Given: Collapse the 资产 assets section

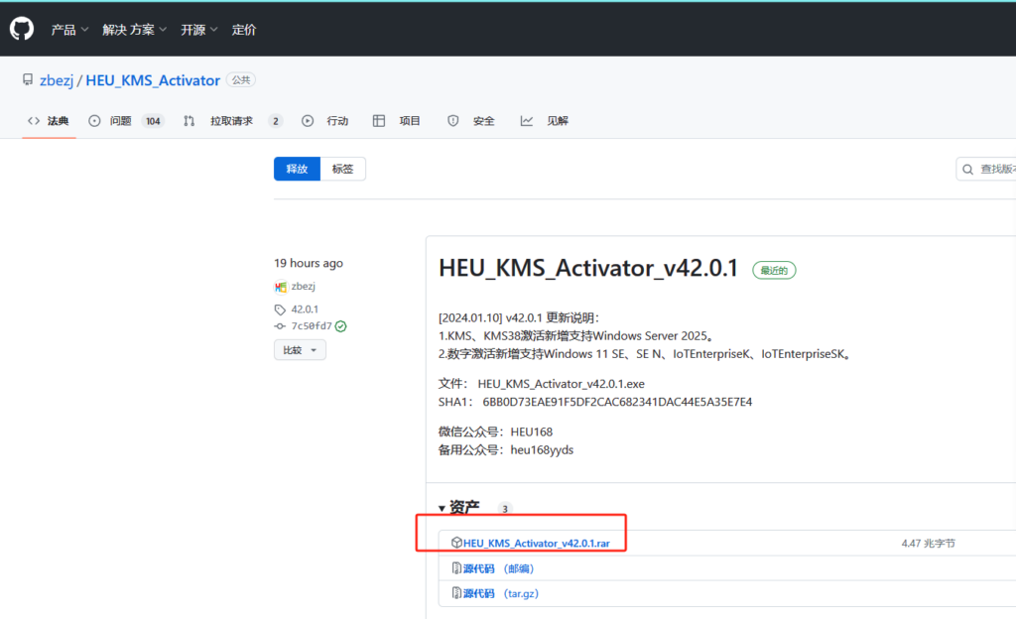Looking at the screenshot, I should click(443, 508).
